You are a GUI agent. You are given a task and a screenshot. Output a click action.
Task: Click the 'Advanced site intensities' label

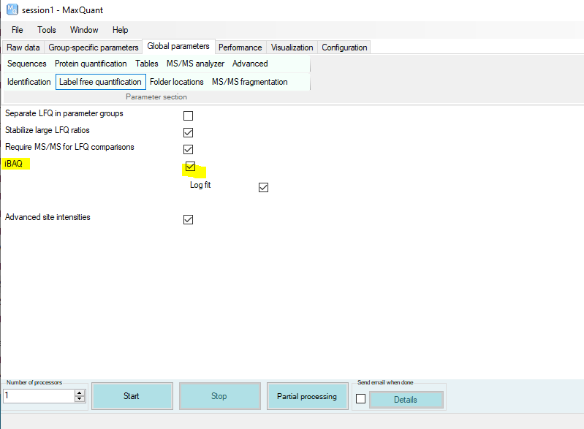point(48,217)
